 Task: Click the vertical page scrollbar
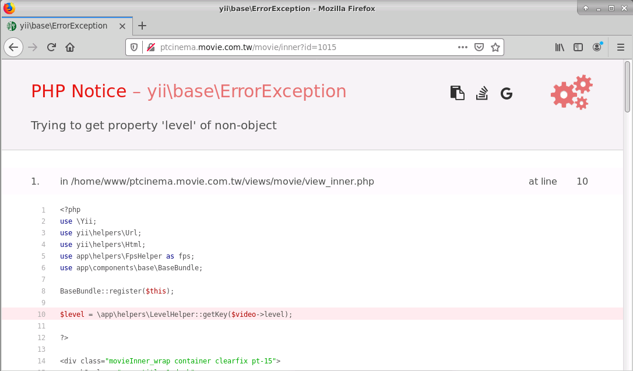pos(627,87)
